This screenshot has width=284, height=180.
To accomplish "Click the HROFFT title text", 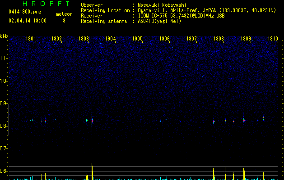I will point(46,4).
